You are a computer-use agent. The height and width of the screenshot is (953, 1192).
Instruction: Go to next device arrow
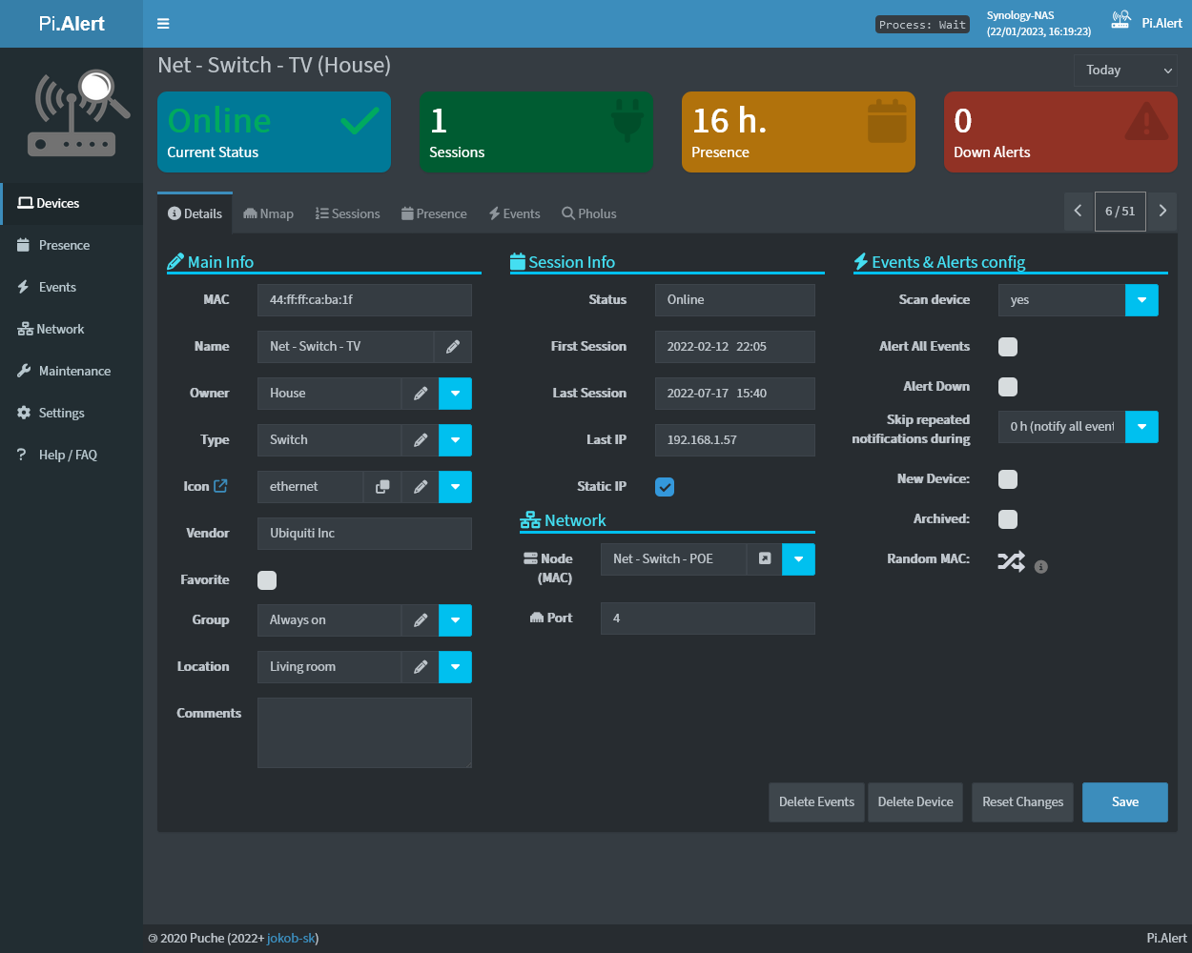(x=1162, y=212)
